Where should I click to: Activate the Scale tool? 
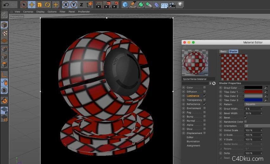click(40, 5)
